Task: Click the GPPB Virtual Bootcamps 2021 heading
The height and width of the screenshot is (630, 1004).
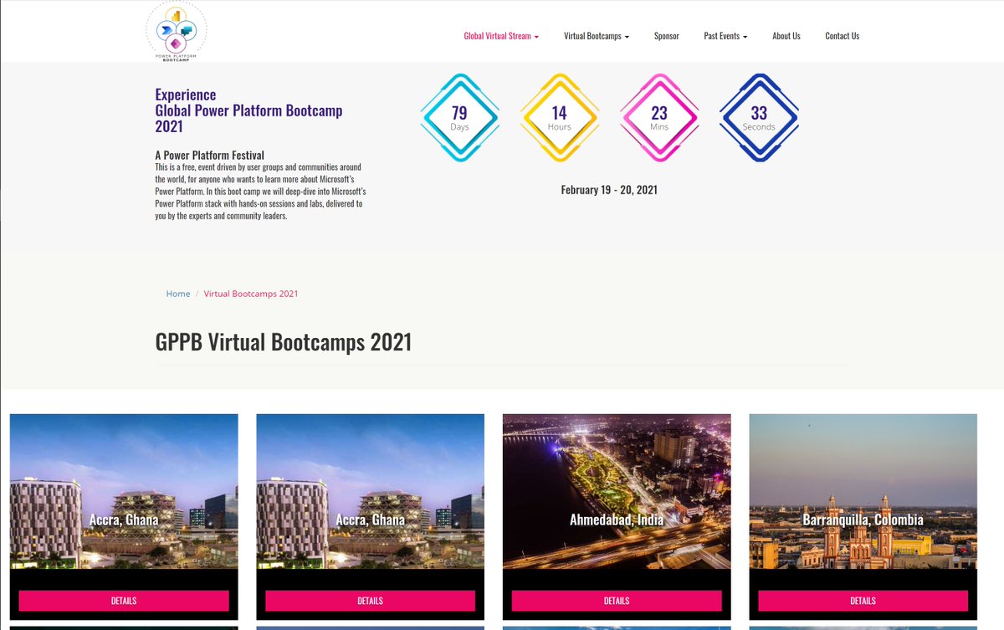Action: (284, 342)
